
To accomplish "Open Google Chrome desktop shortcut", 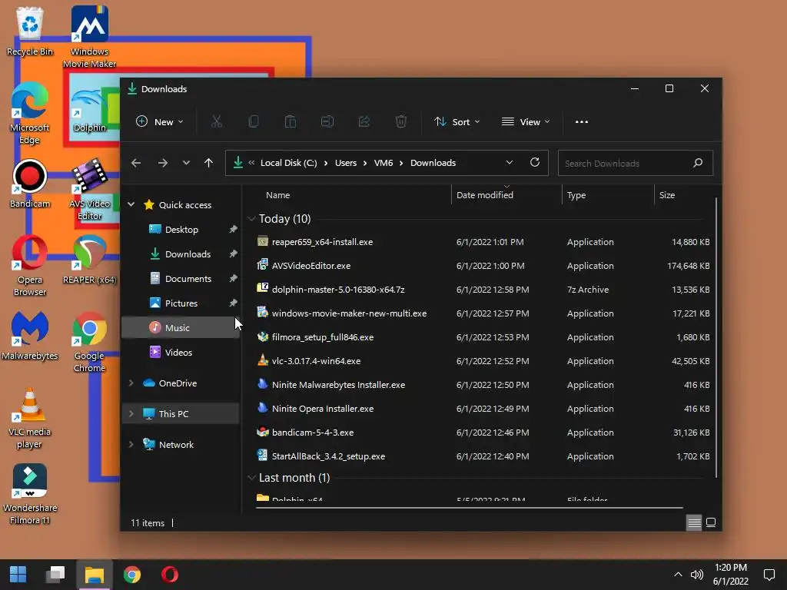I will click(89, 342).
